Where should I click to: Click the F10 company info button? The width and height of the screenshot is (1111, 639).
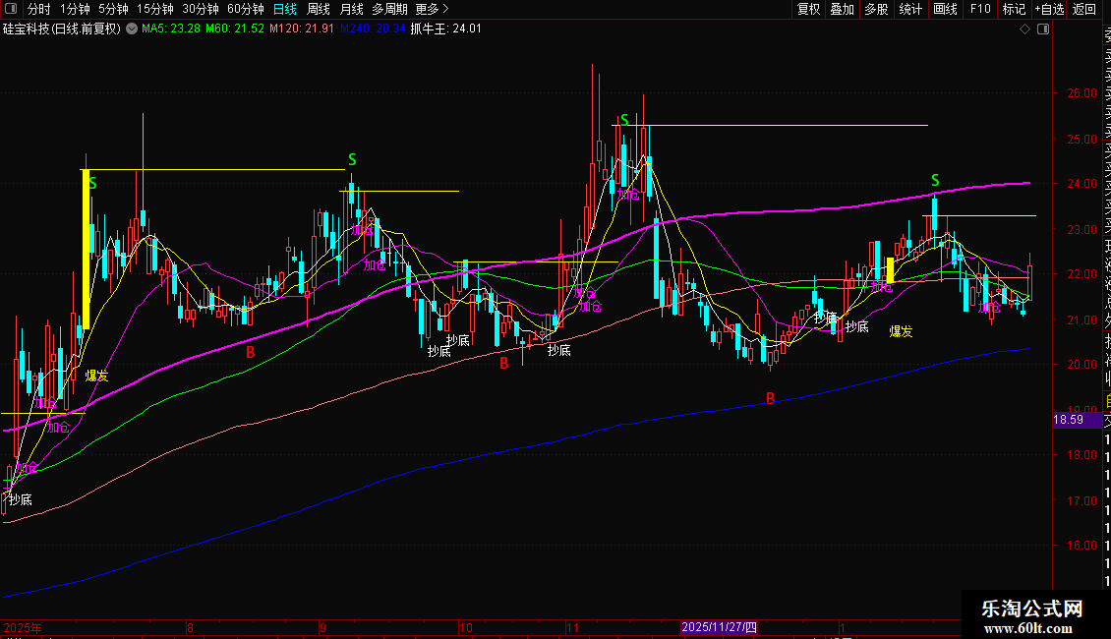tap(980, 9)
